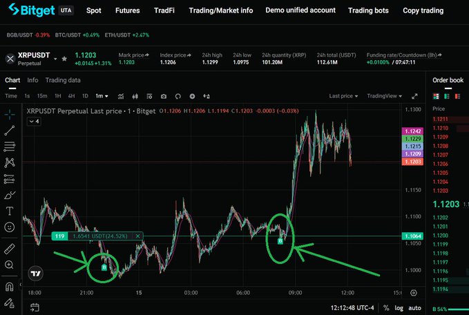469x315 pixels.
Task: Select the ruler measure tool
Action: (10, 249)
